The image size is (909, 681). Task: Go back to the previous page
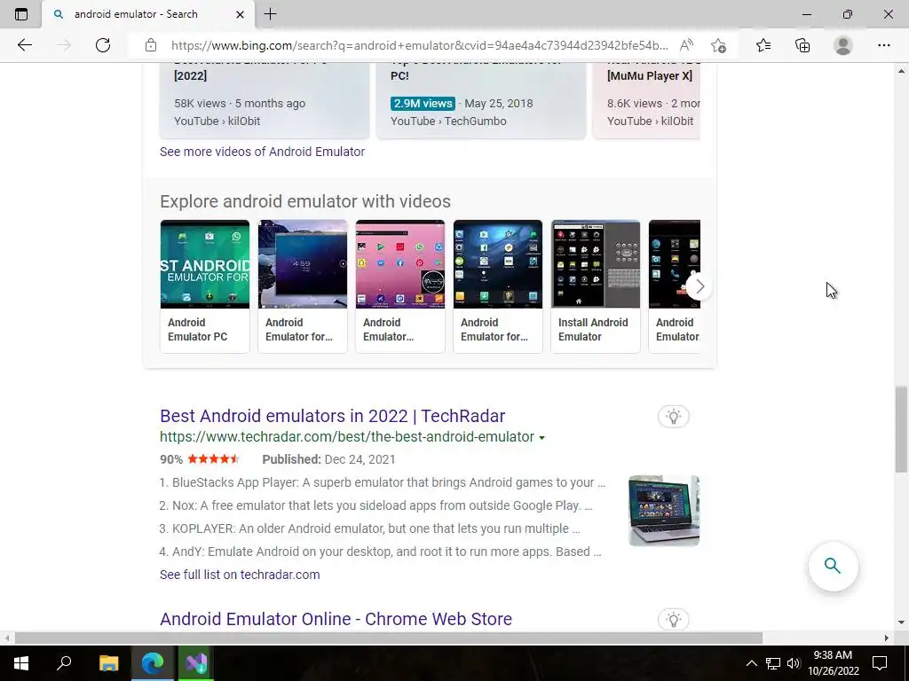24,45
